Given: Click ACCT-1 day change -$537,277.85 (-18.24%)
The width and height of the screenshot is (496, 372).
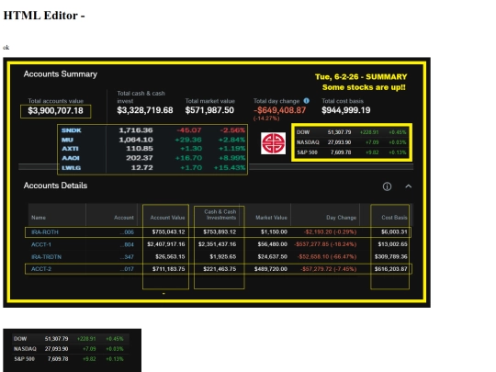Looking at the screenshot, I should [x=325, y=244].
